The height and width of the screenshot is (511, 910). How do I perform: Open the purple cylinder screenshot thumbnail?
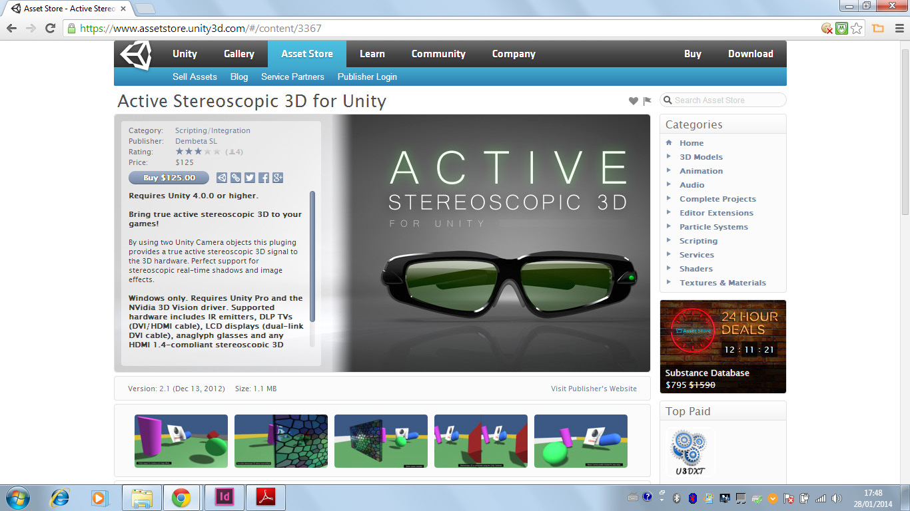181,441
